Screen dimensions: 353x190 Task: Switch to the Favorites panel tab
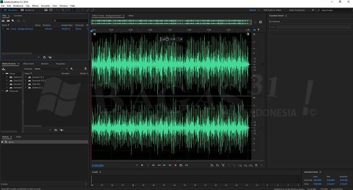point(18,16)
